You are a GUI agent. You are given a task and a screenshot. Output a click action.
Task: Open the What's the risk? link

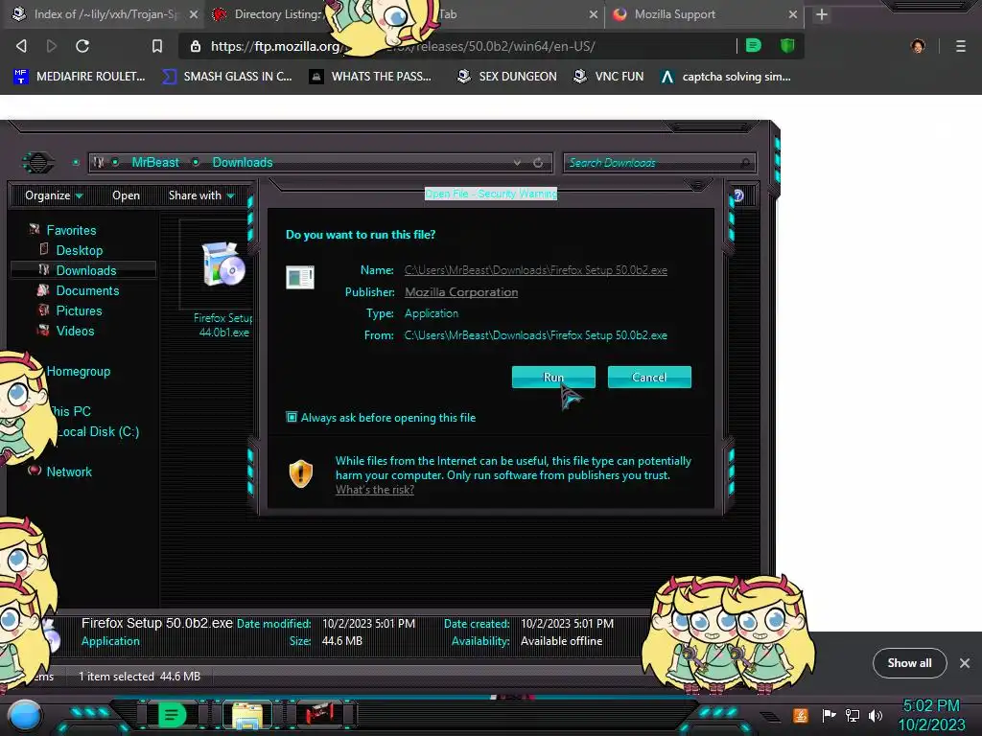tap(375, 490)
